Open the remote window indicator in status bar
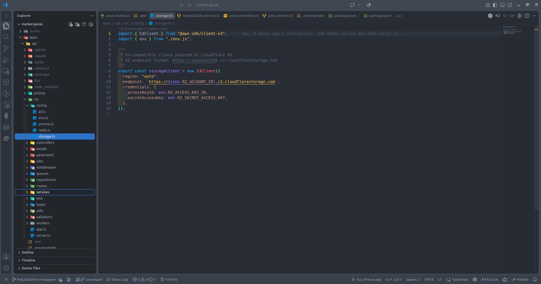This screenshot has width=541, height=284. (6, 279)
